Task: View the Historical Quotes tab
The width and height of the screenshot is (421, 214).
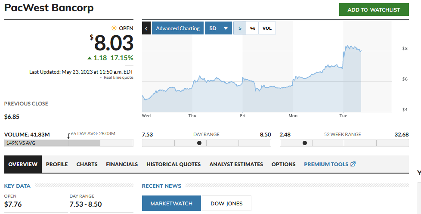Action: tap(173, 164)
